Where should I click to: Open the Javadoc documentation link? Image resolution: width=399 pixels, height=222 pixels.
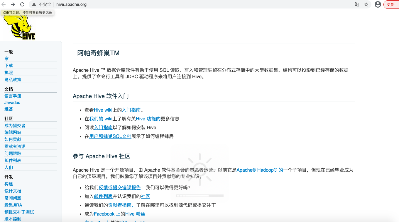12,102
